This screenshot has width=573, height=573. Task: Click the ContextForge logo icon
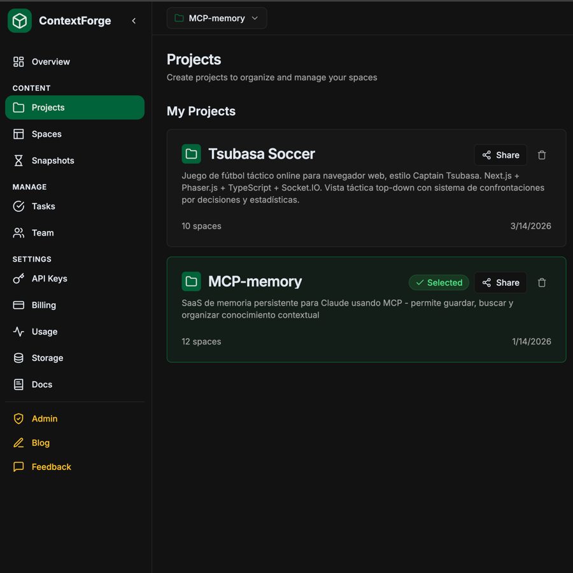click(x=19, y=20)
